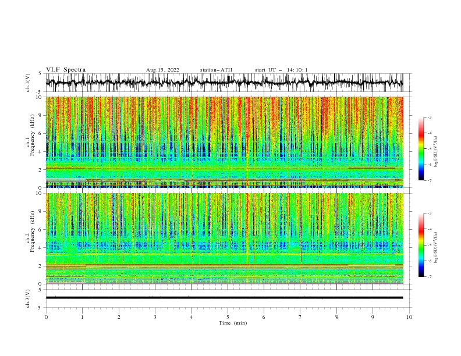The width and height of the screenshot is (461, 356).
Task: Click the "start UT = 14:10:1" label
Action: 281,70
